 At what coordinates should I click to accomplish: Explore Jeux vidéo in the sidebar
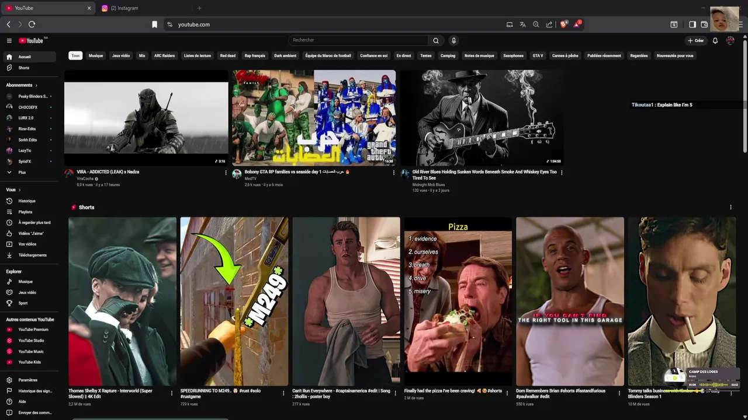(31, 292)
